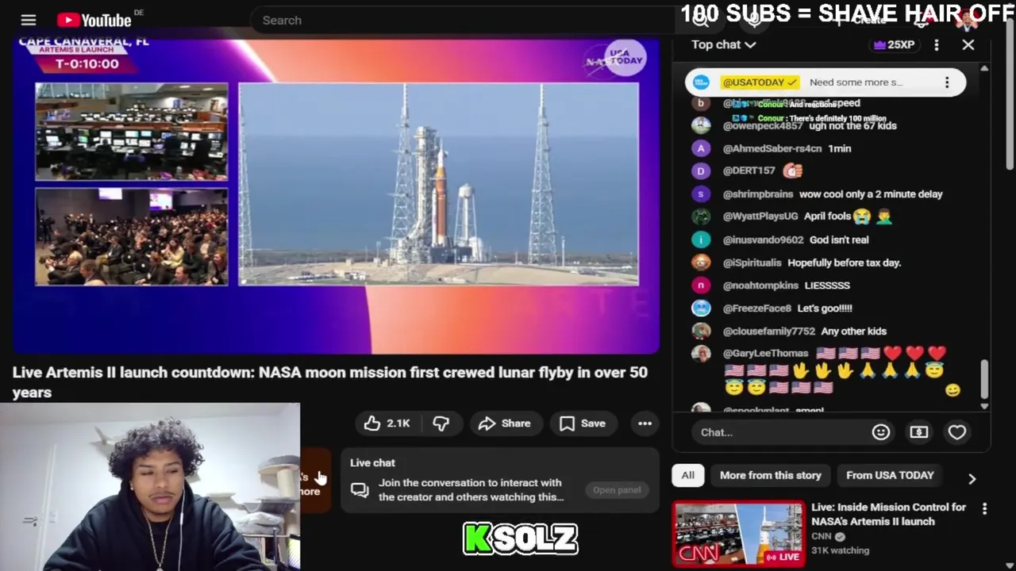This screenshot has width=1016, height=571.
Task: Click @inusvando9602 chat username
Action: pyautogui.click(x=763, y=240)
